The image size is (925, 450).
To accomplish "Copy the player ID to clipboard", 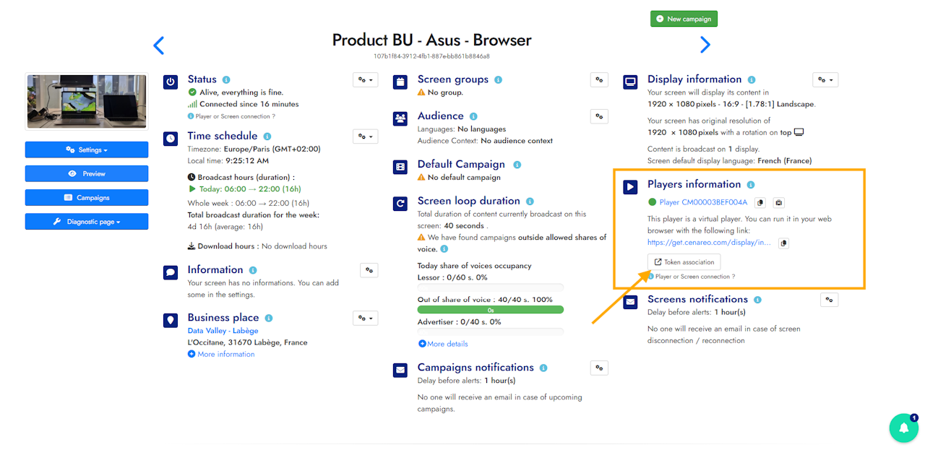I will tap(760, 203).
